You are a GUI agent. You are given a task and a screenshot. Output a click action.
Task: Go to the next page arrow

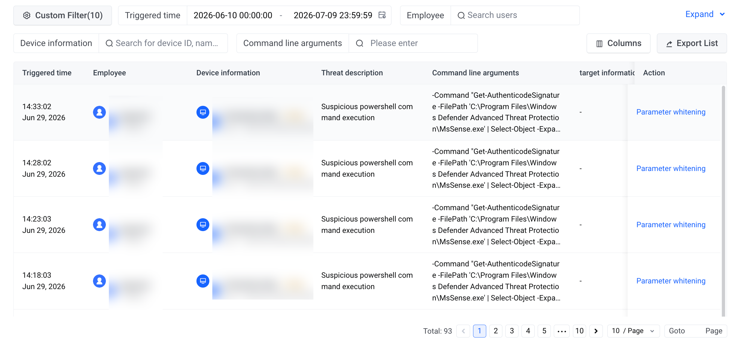click(x=596, y=331)
